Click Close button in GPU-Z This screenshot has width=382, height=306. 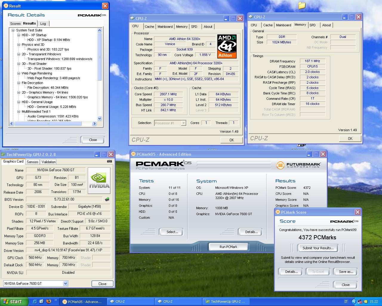102,284
